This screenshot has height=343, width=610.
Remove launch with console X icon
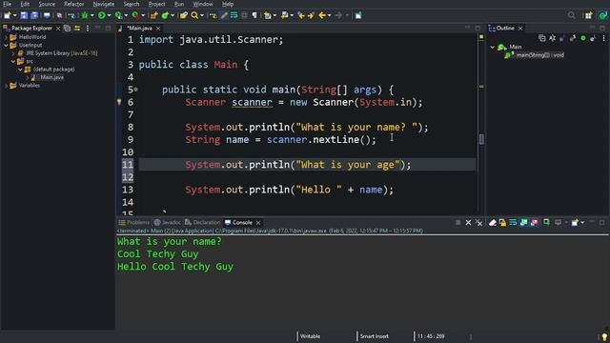pyautogui.click(x=468, y=222)
